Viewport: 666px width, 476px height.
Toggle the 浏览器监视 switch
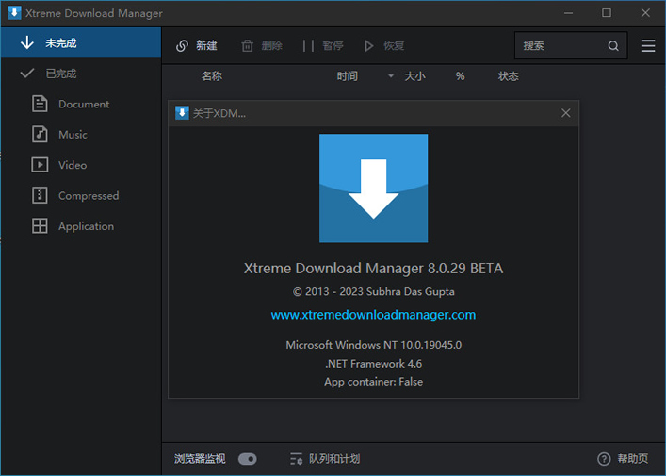tap(247, 459)
